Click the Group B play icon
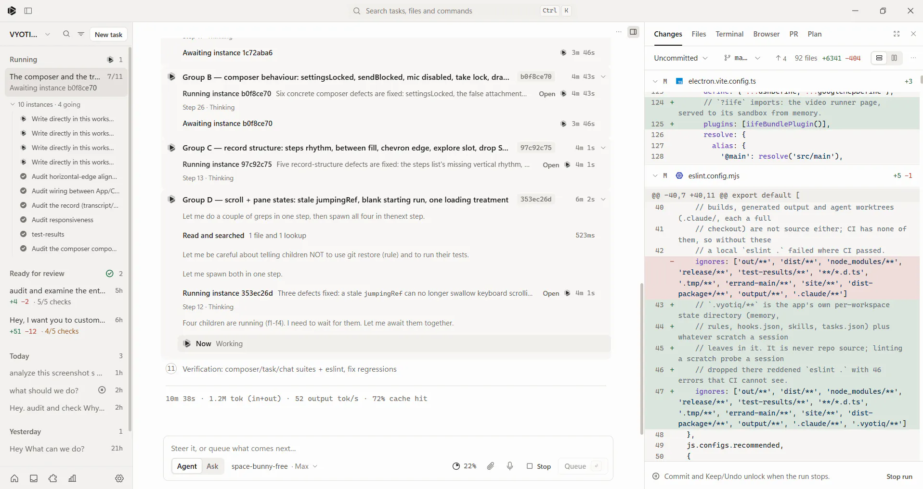 [171, 77]
